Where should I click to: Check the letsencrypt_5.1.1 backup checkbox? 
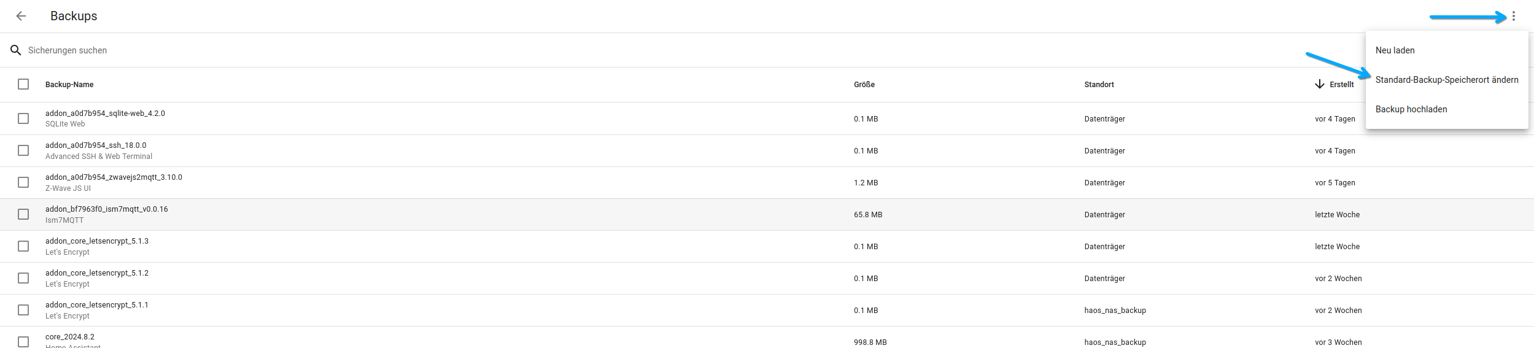(23, 310)
